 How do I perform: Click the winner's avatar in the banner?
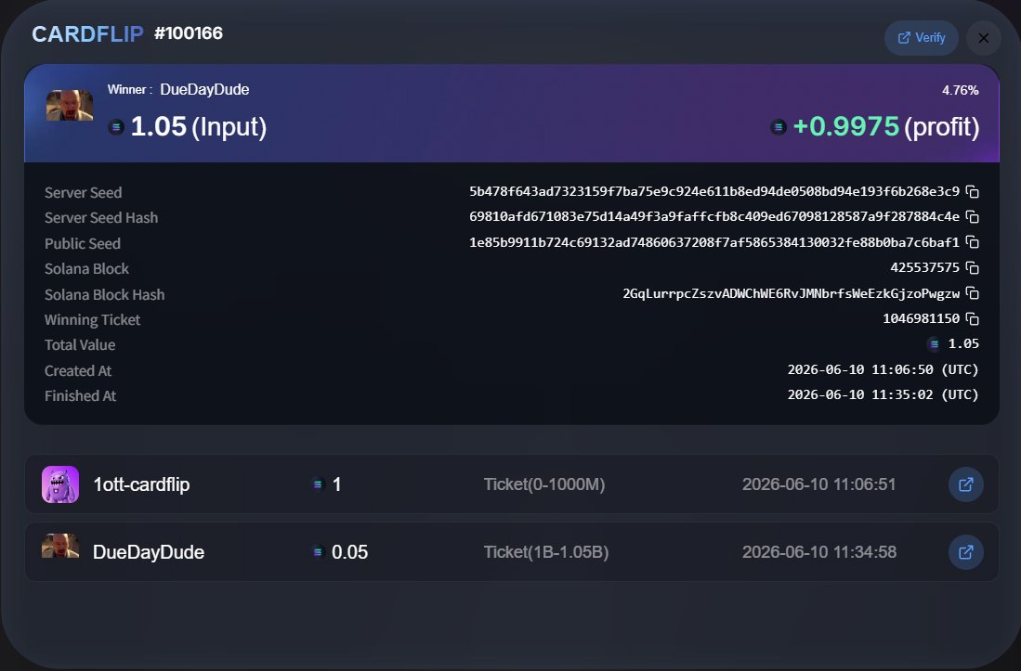tap(70, 105)
